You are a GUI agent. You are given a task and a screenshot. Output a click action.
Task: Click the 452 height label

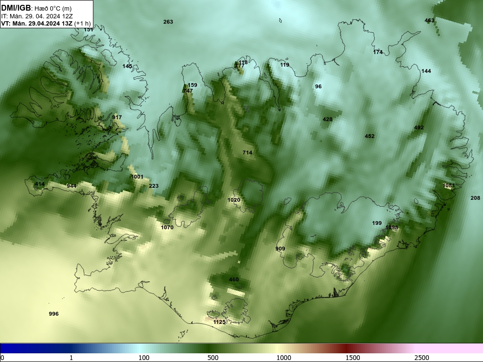point(369,136)
